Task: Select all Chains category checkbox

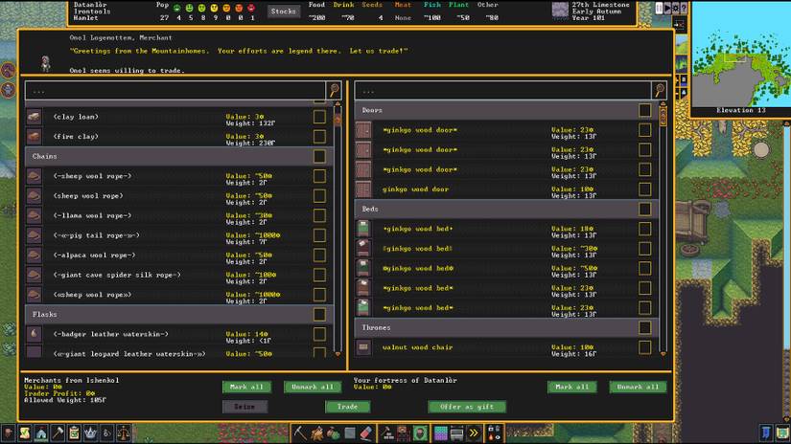Action: point(319,156)
